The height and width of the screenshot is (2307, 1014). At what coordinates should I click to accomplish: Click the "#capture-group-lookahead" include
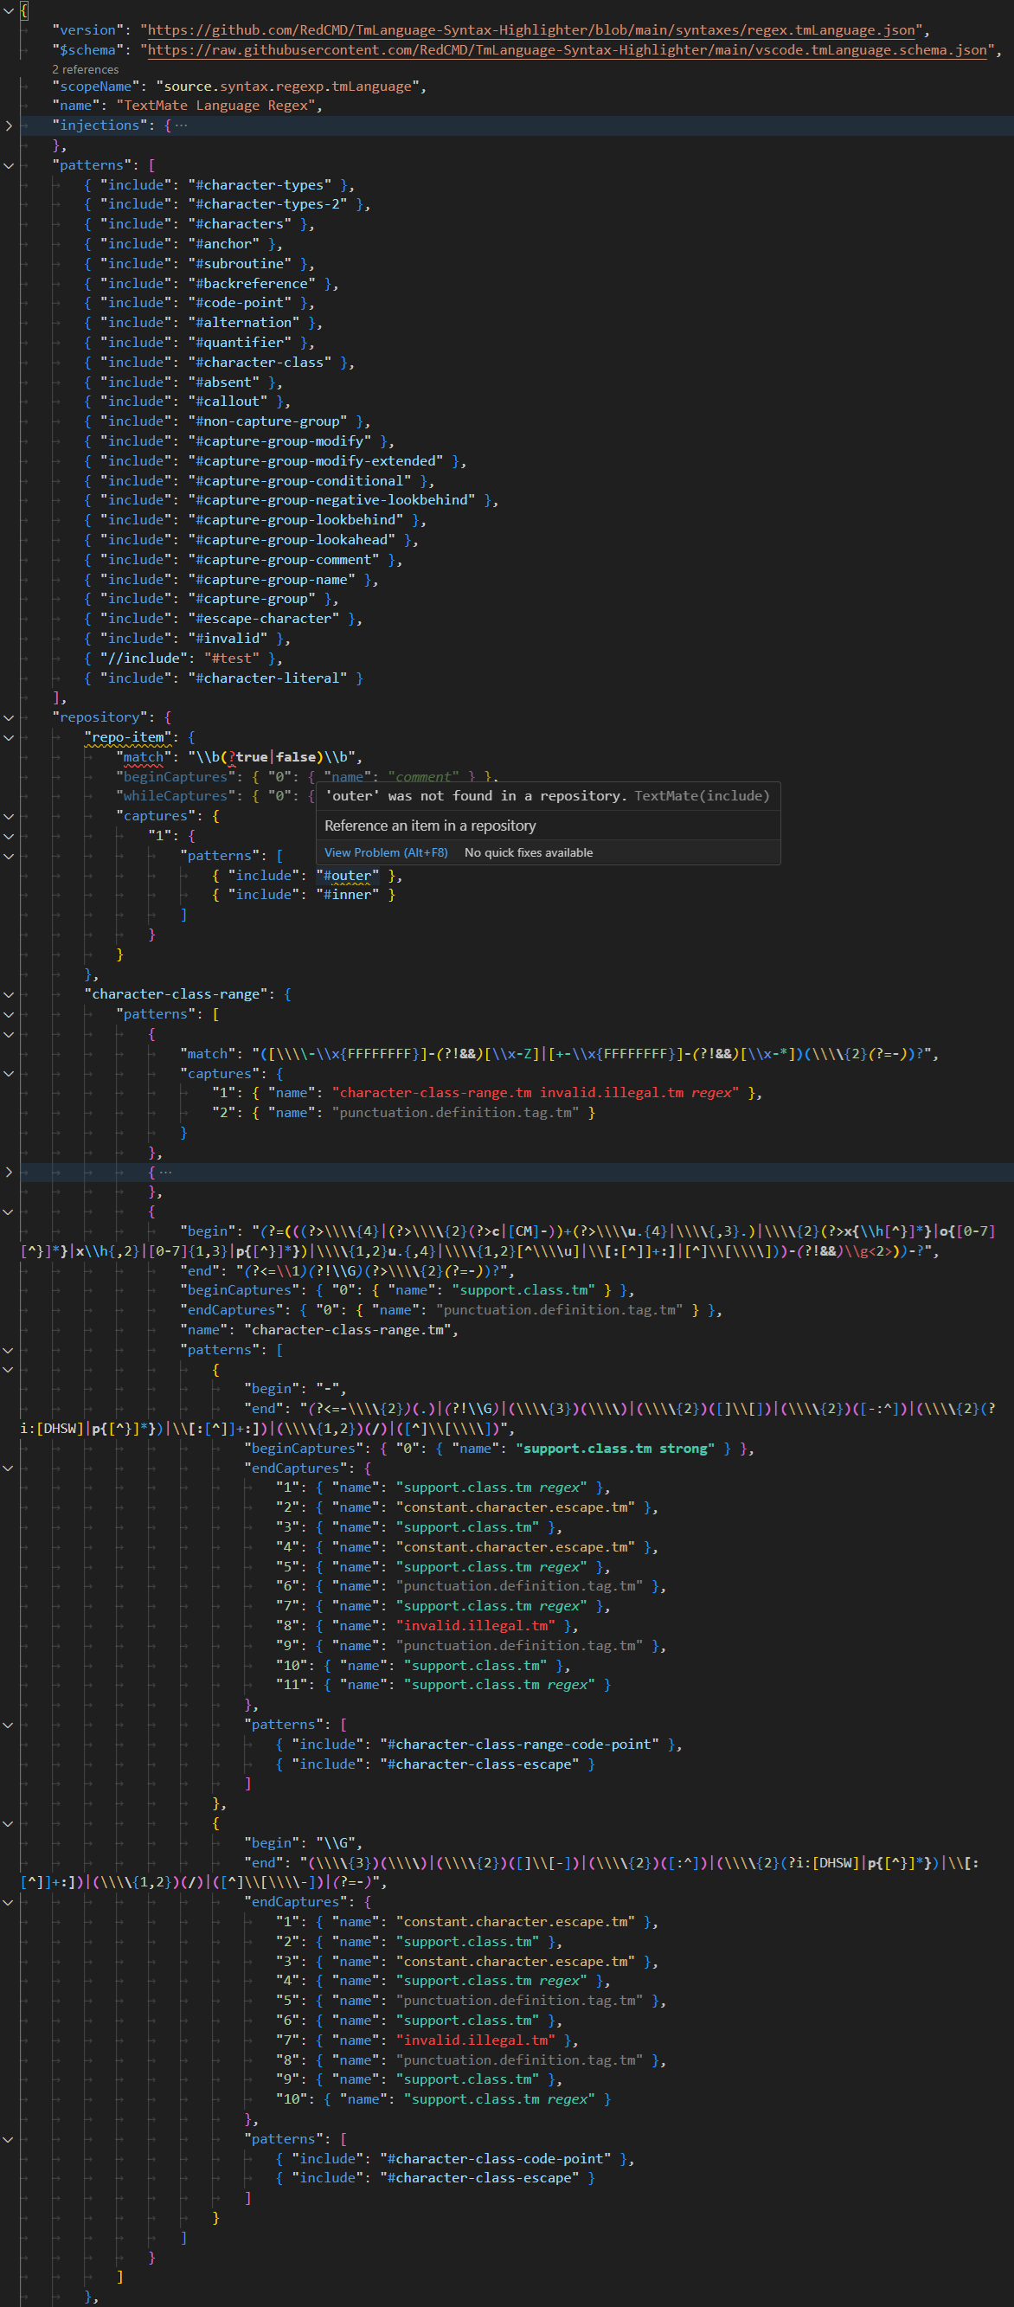click(x=292, y=539)
